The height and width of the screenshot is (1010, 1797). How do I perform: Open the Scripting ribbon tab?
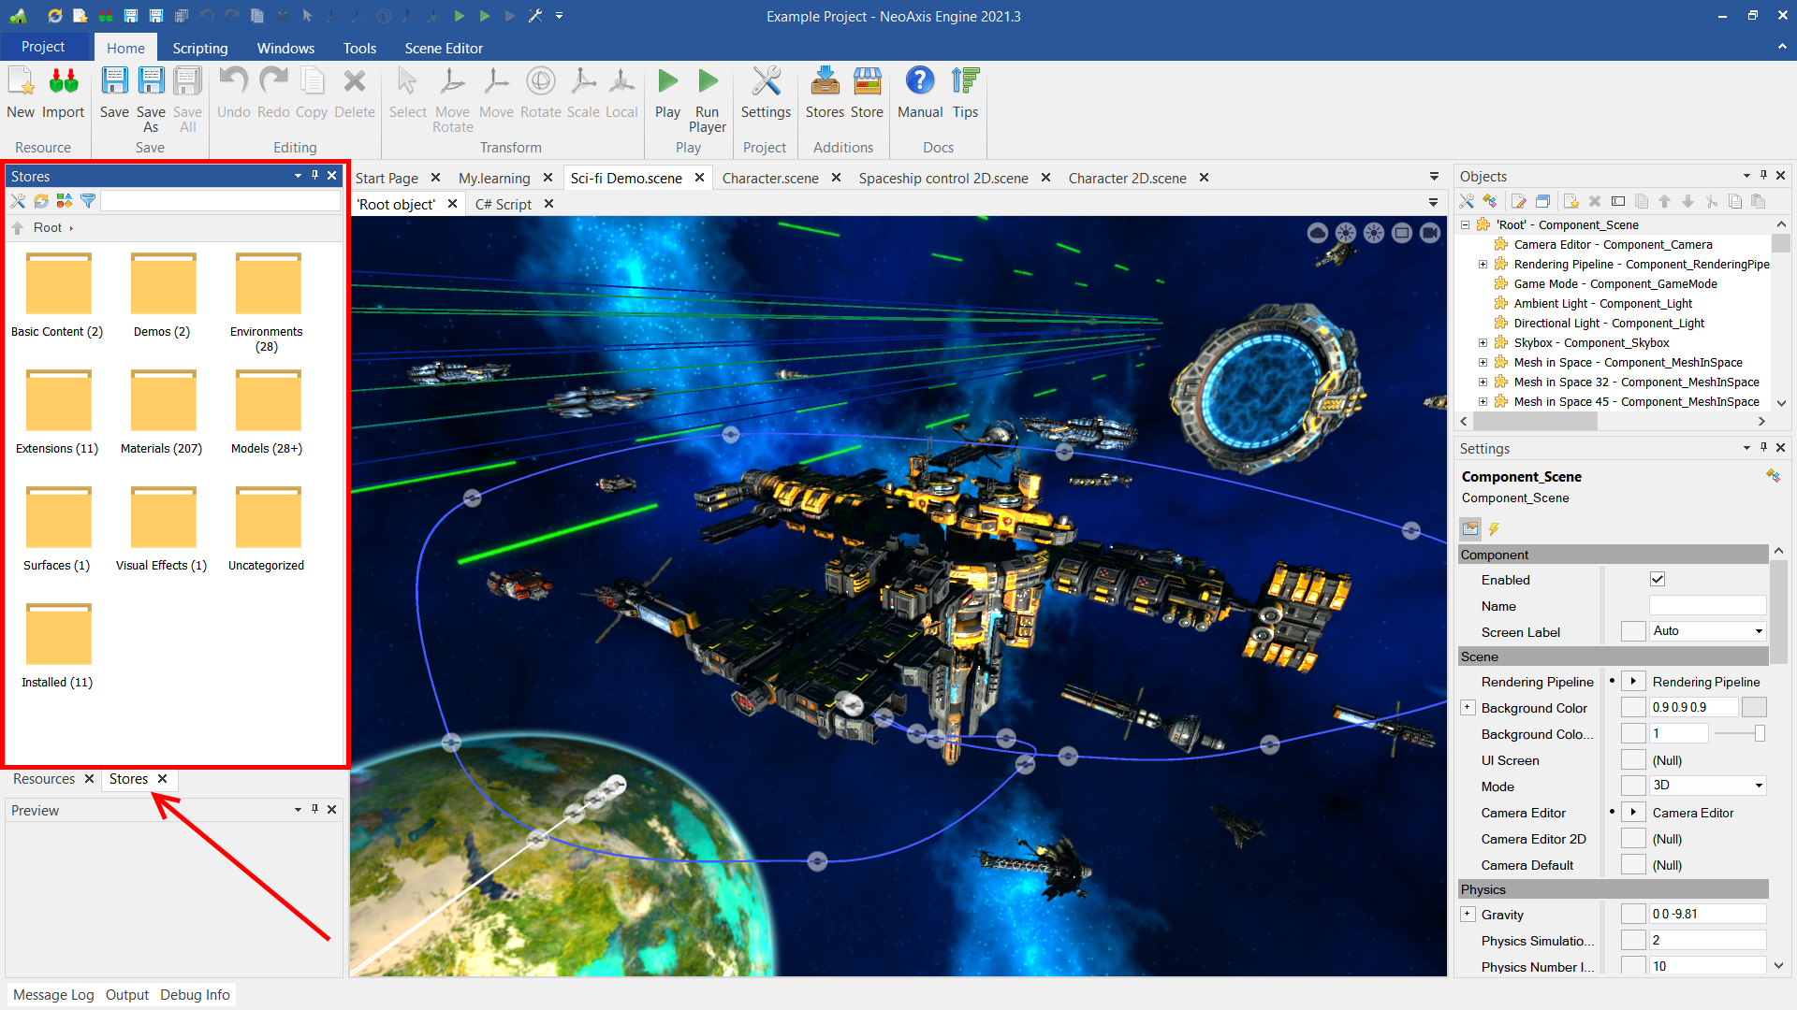(x=199, y=48)
